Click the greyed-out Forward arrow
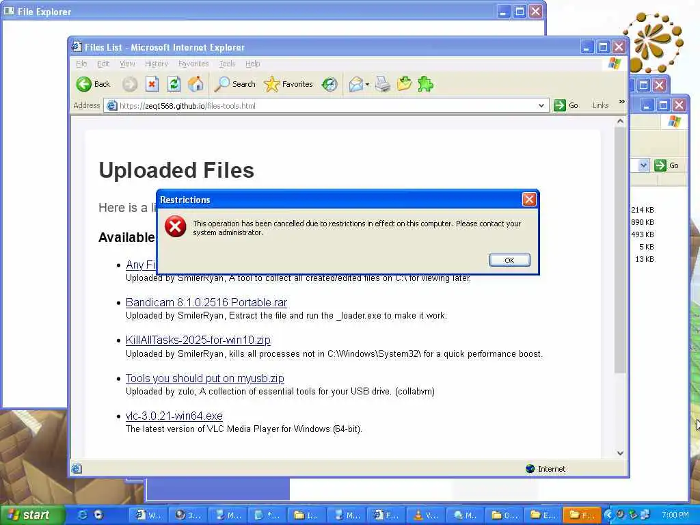 click(x=130, y=84)
